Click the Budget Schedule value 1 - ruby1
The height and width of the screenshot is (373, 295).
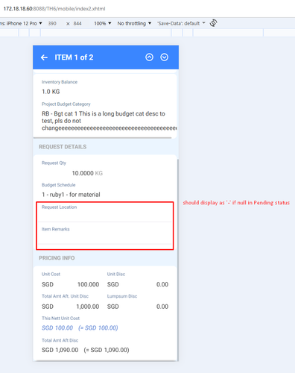click(x=71, y=195)
